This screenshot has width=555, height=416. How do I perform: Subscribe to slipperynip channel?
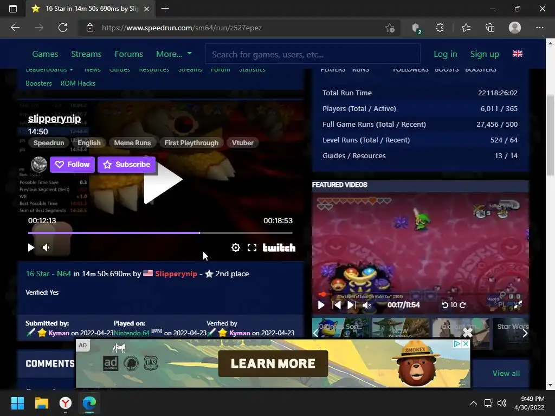[126, 165]
